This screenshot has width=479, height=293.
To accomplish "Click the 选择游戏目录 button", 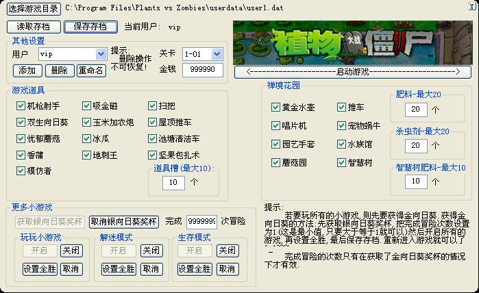I will click(x=34, y=9).
